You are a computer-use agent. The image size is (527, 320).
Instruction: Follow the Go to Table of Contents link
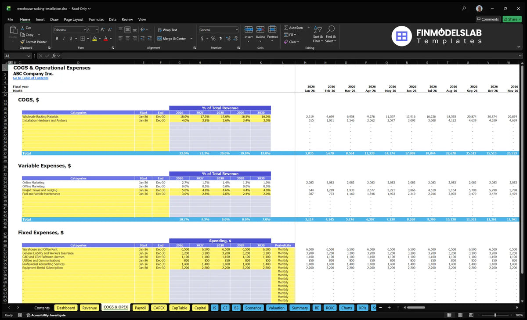31,78
